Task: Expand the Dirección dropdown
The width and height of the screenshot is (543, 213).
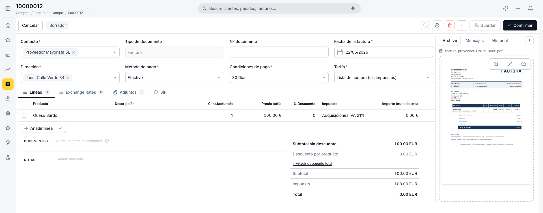Action: coord(115,78)
